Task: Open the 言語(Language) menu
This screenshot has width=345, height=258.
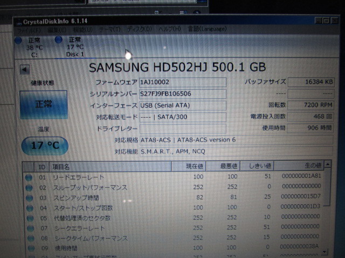Action: coord(207,28)
